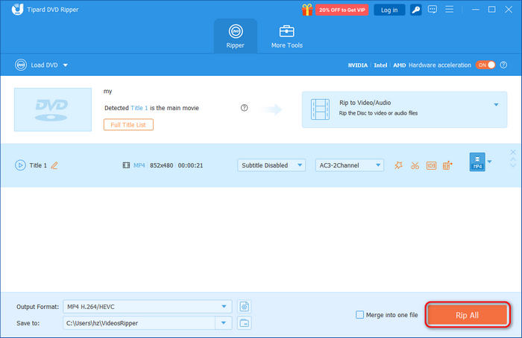
Task: Open the effects magic wand tool
Action: coord(398,165)
